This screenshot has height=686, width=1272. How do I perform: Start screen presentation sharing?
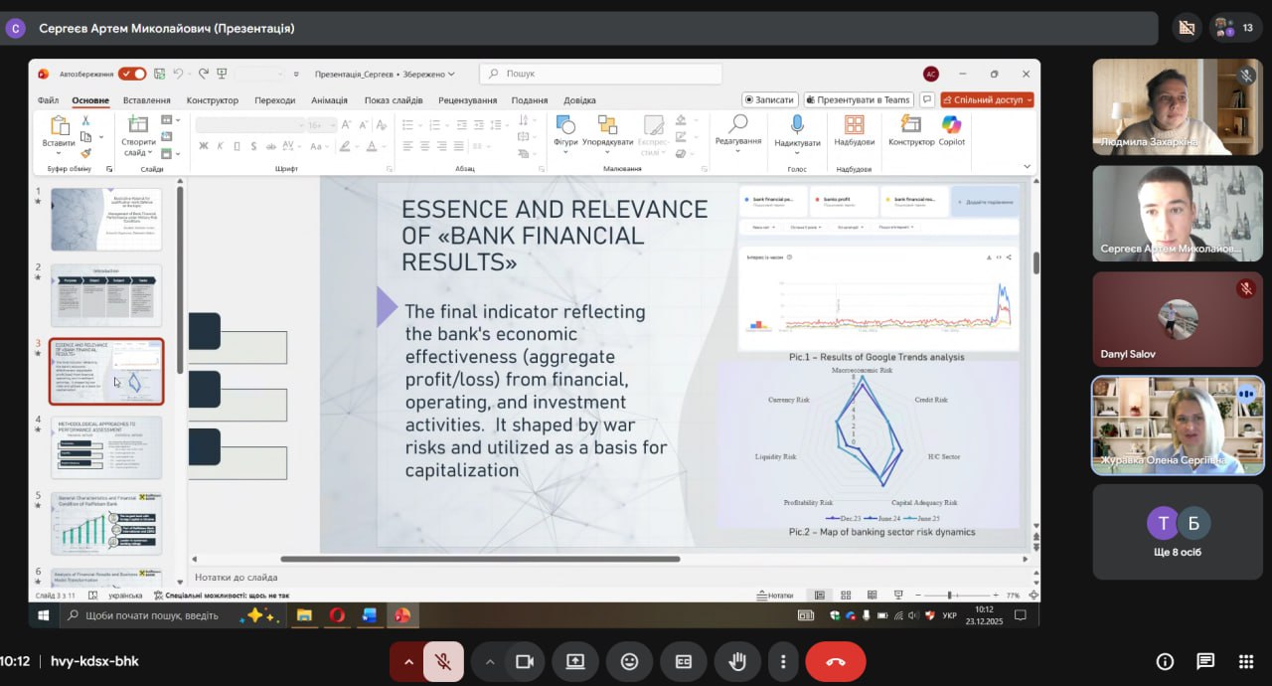(575, 662)
